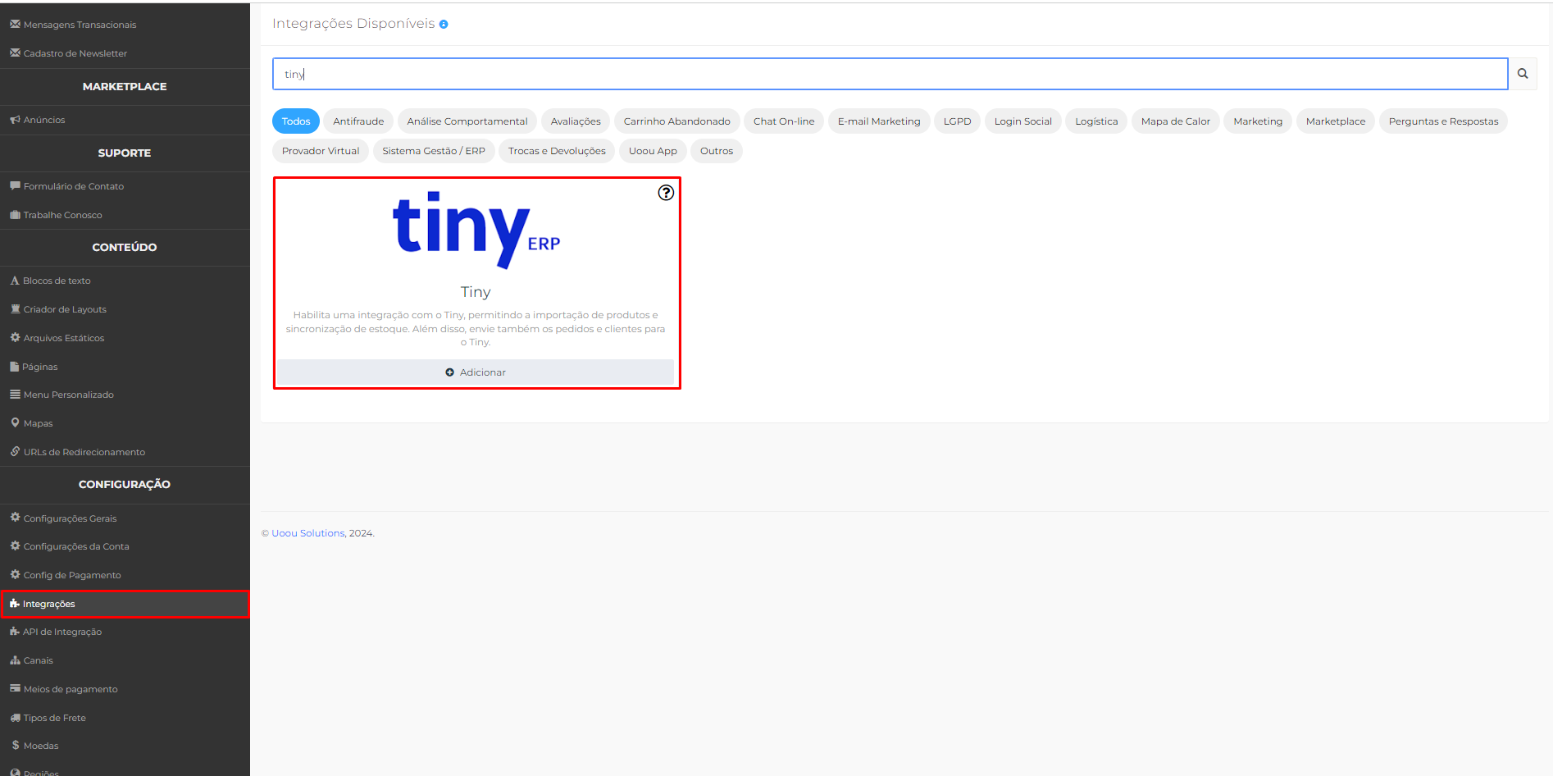Select the Marketplace filter pill

[x=1336, y=121]
